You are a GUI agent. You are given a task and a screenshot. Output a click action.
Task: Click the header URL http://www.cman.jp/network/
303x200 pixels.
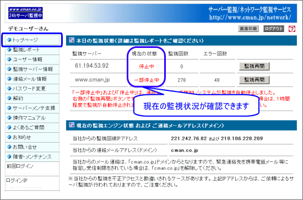click(x=250, y=18)
